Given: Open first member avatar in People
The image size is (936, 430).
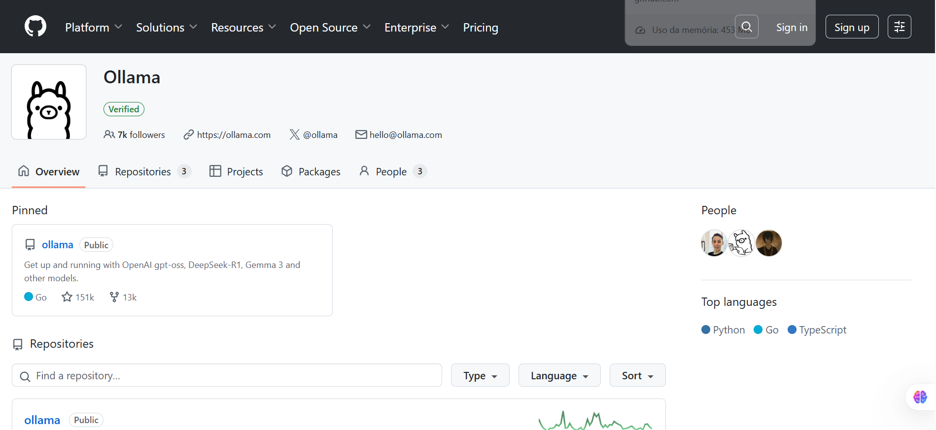Looking at the screenshot, I should 714,243.
